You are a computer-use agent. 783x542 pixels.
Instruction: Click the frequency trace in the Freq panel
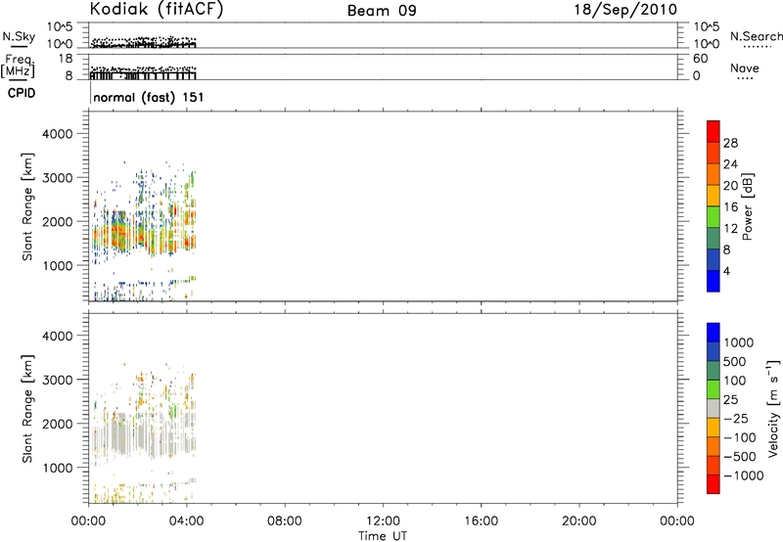143,75
